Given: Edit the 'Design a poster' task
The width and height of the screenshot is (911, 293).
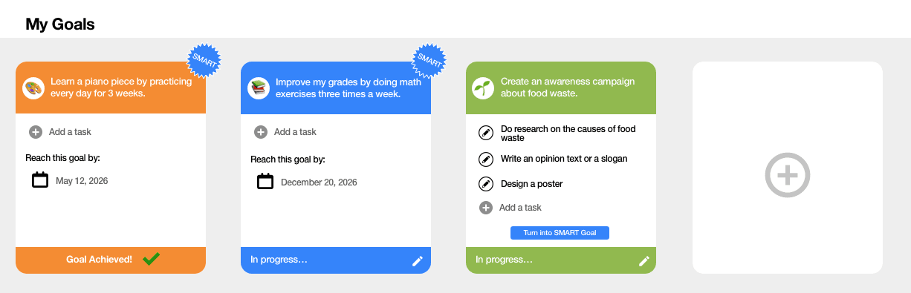Looking at the screenshot, I should 486,184.
